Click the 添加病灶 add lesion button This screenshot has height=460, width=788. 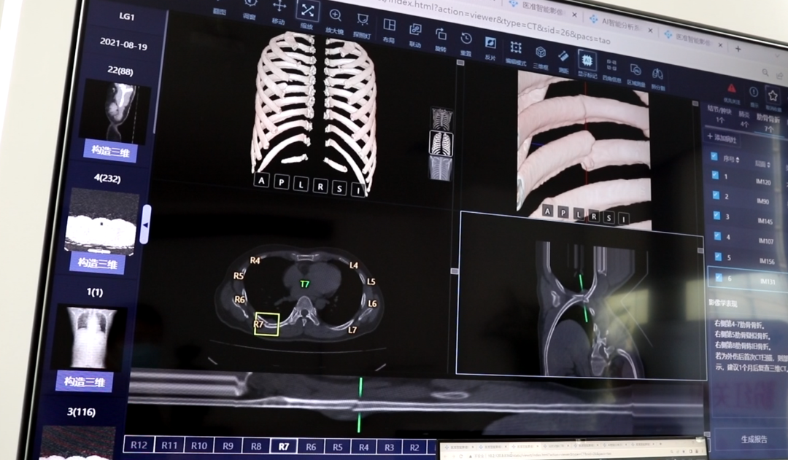pos(721,138)
